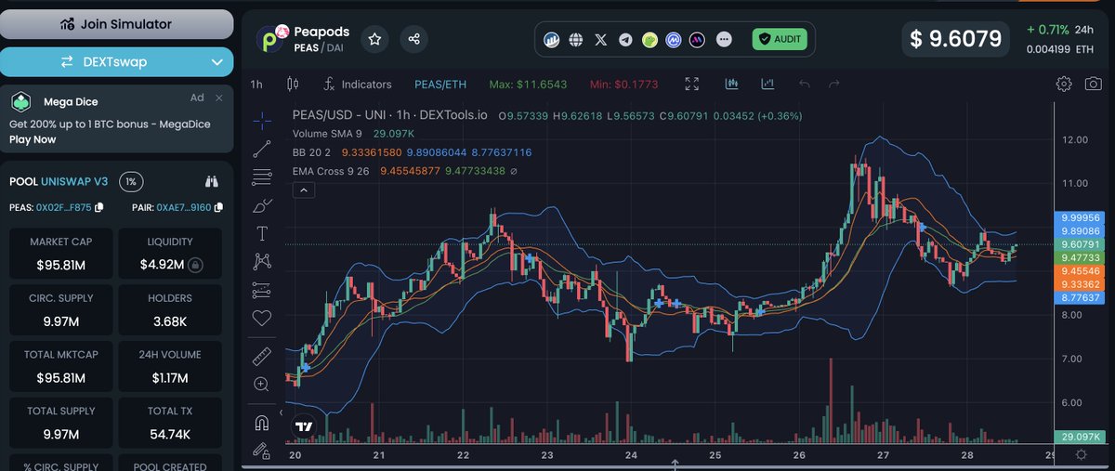
Task: Close the Mega Dice ad
Action: pyautogui.click(x=219, y=98)
